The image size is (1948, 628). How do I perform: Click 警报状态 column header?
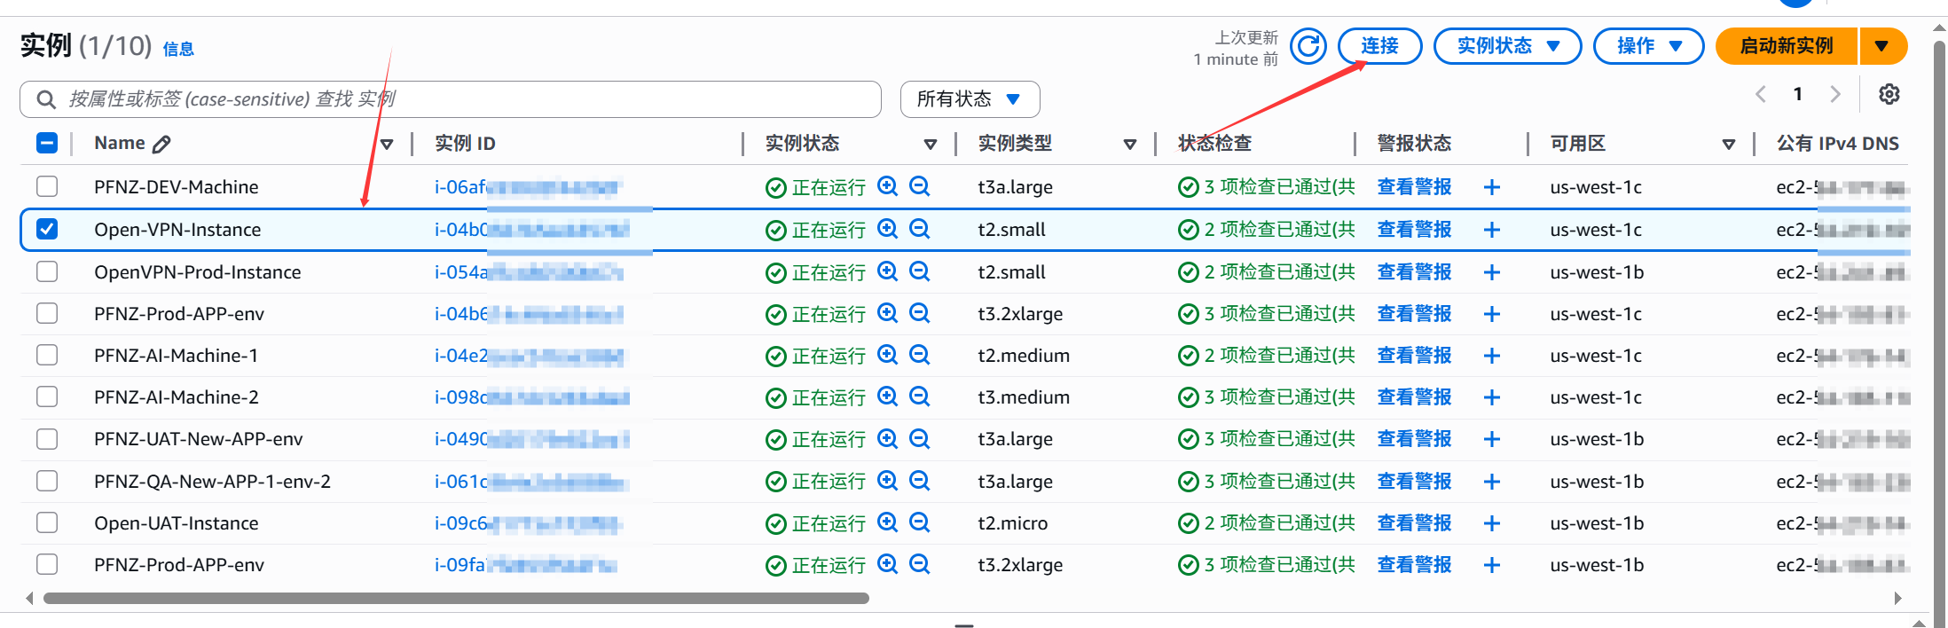tap(1414, 144)
